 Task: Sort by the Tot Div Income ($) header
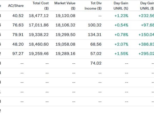pos(93,6)
